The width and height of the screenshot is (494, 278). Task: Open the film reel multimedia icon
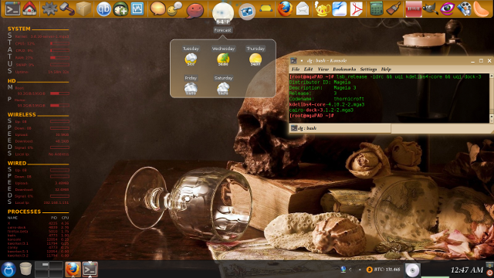(465, 8)
